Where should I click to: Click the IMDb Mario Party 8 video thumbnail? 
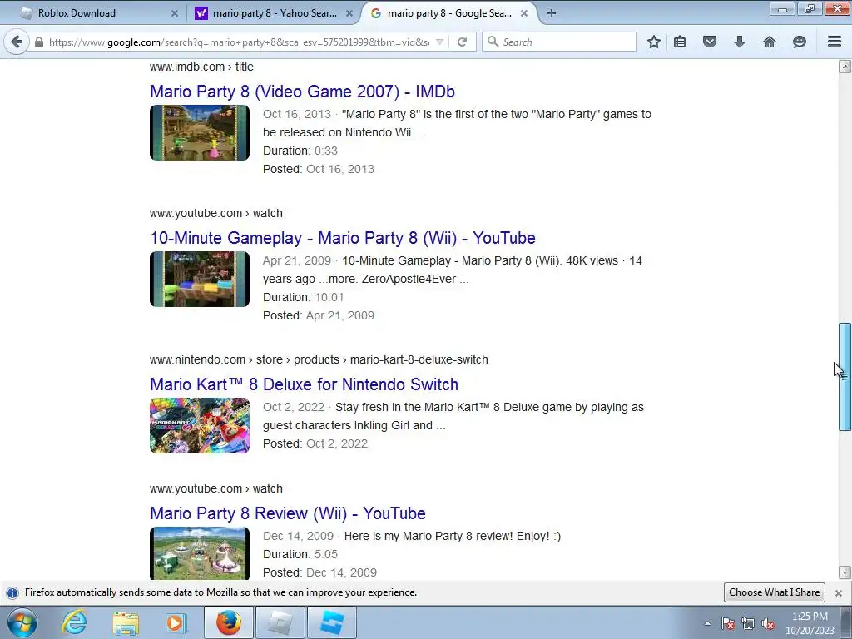click(200, 132)
